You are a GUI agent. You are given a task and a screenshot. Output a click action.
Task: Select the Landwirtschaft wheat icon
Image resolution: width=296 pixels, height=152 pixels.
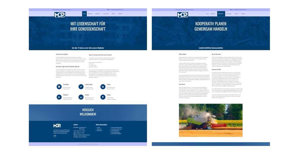81,87
